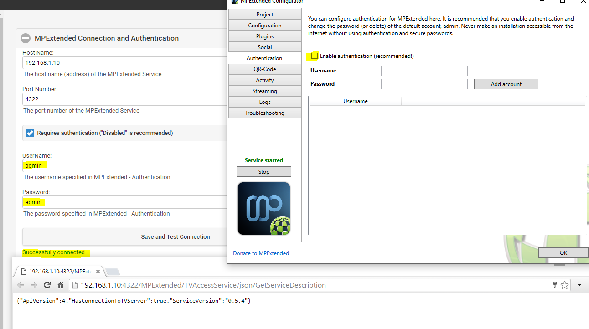
Task: Click the Password field in the connection form
Action: click(x=125, y=202)
